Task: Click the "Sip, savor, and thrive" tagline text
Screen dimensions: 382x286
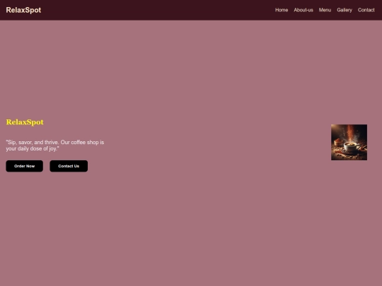Action: (x=54, y=145)
